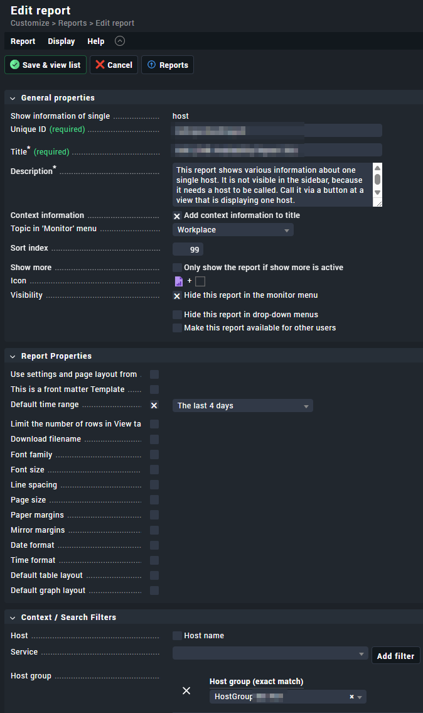Open the Topic in Monitor menu dropdown

point(233,230)
